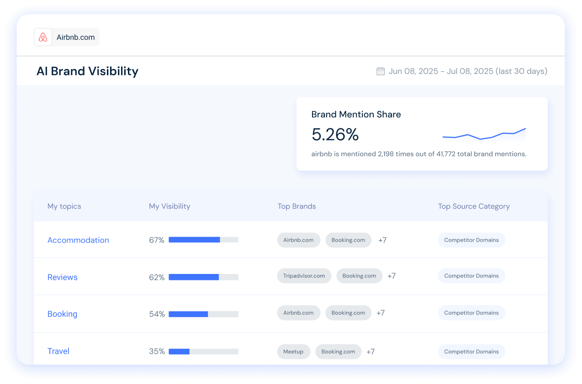Click Booking.com brand chip in Travel row
The height and width of the screenshot is (384, 582).
click(338, 352)
